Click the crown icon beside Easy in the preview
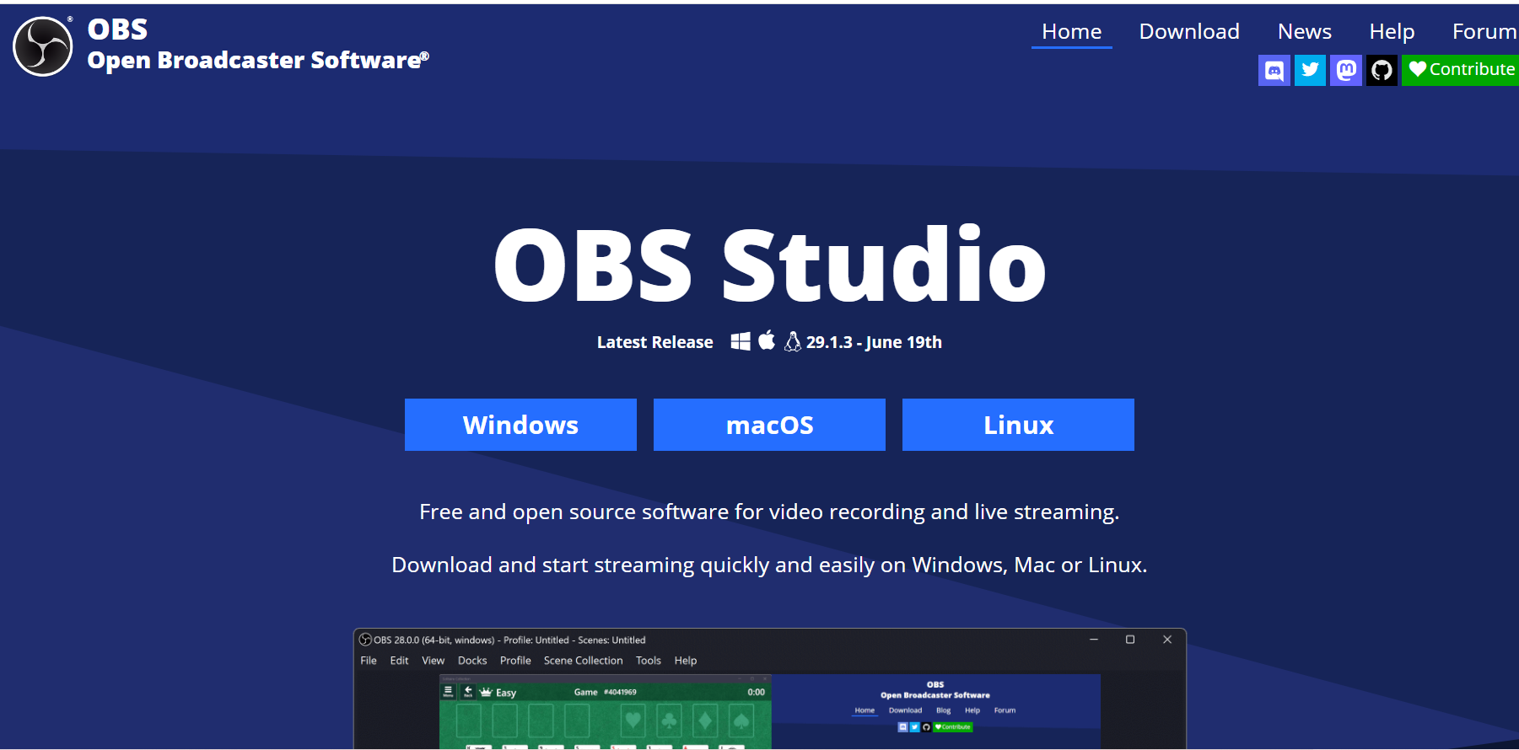 click(x=486, y=692)
